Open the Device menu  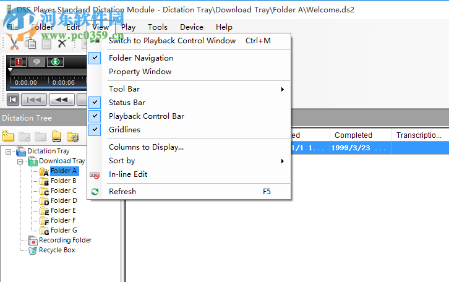point(192,27)
